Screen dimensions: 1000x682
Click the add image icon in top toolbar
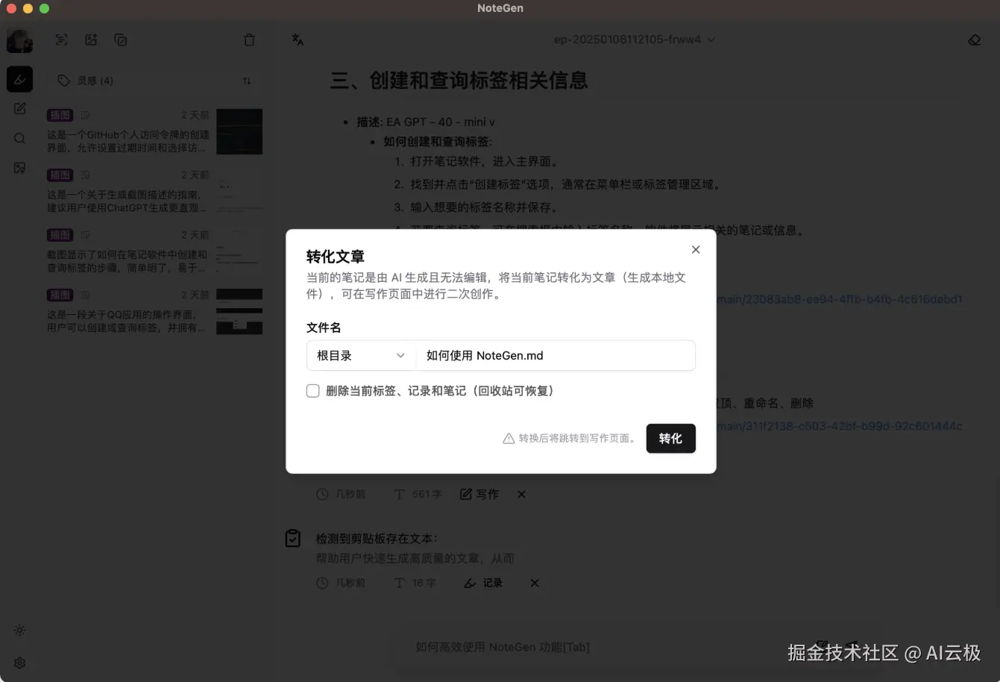click(91, 40)
